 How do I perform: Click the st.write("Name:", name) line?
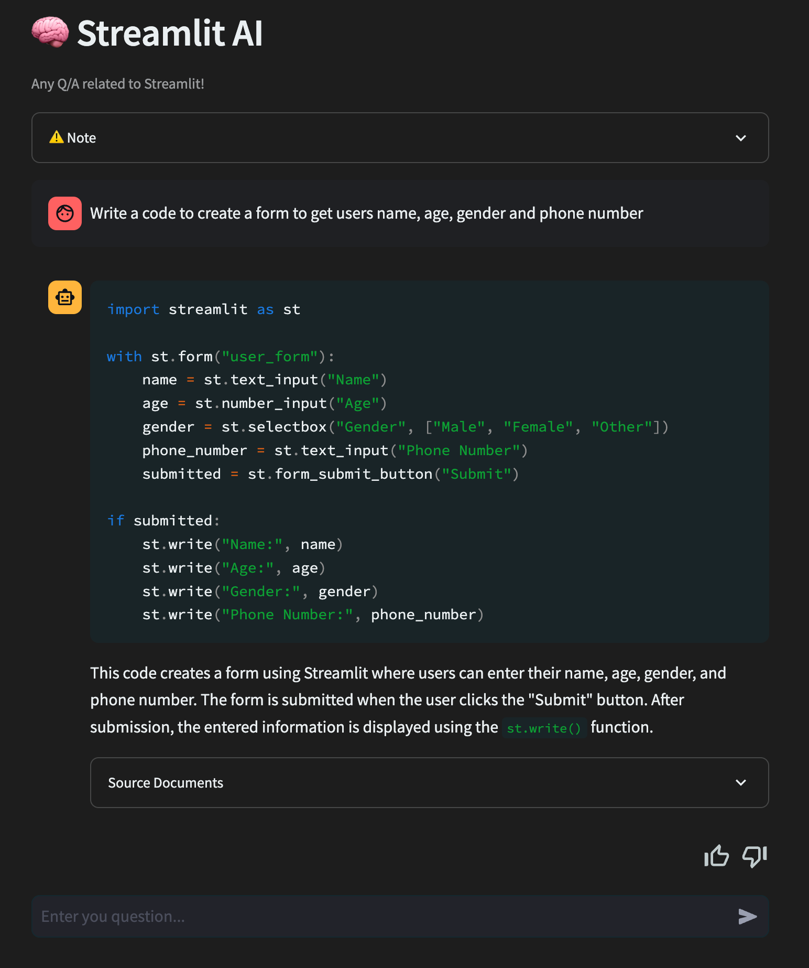243,544
